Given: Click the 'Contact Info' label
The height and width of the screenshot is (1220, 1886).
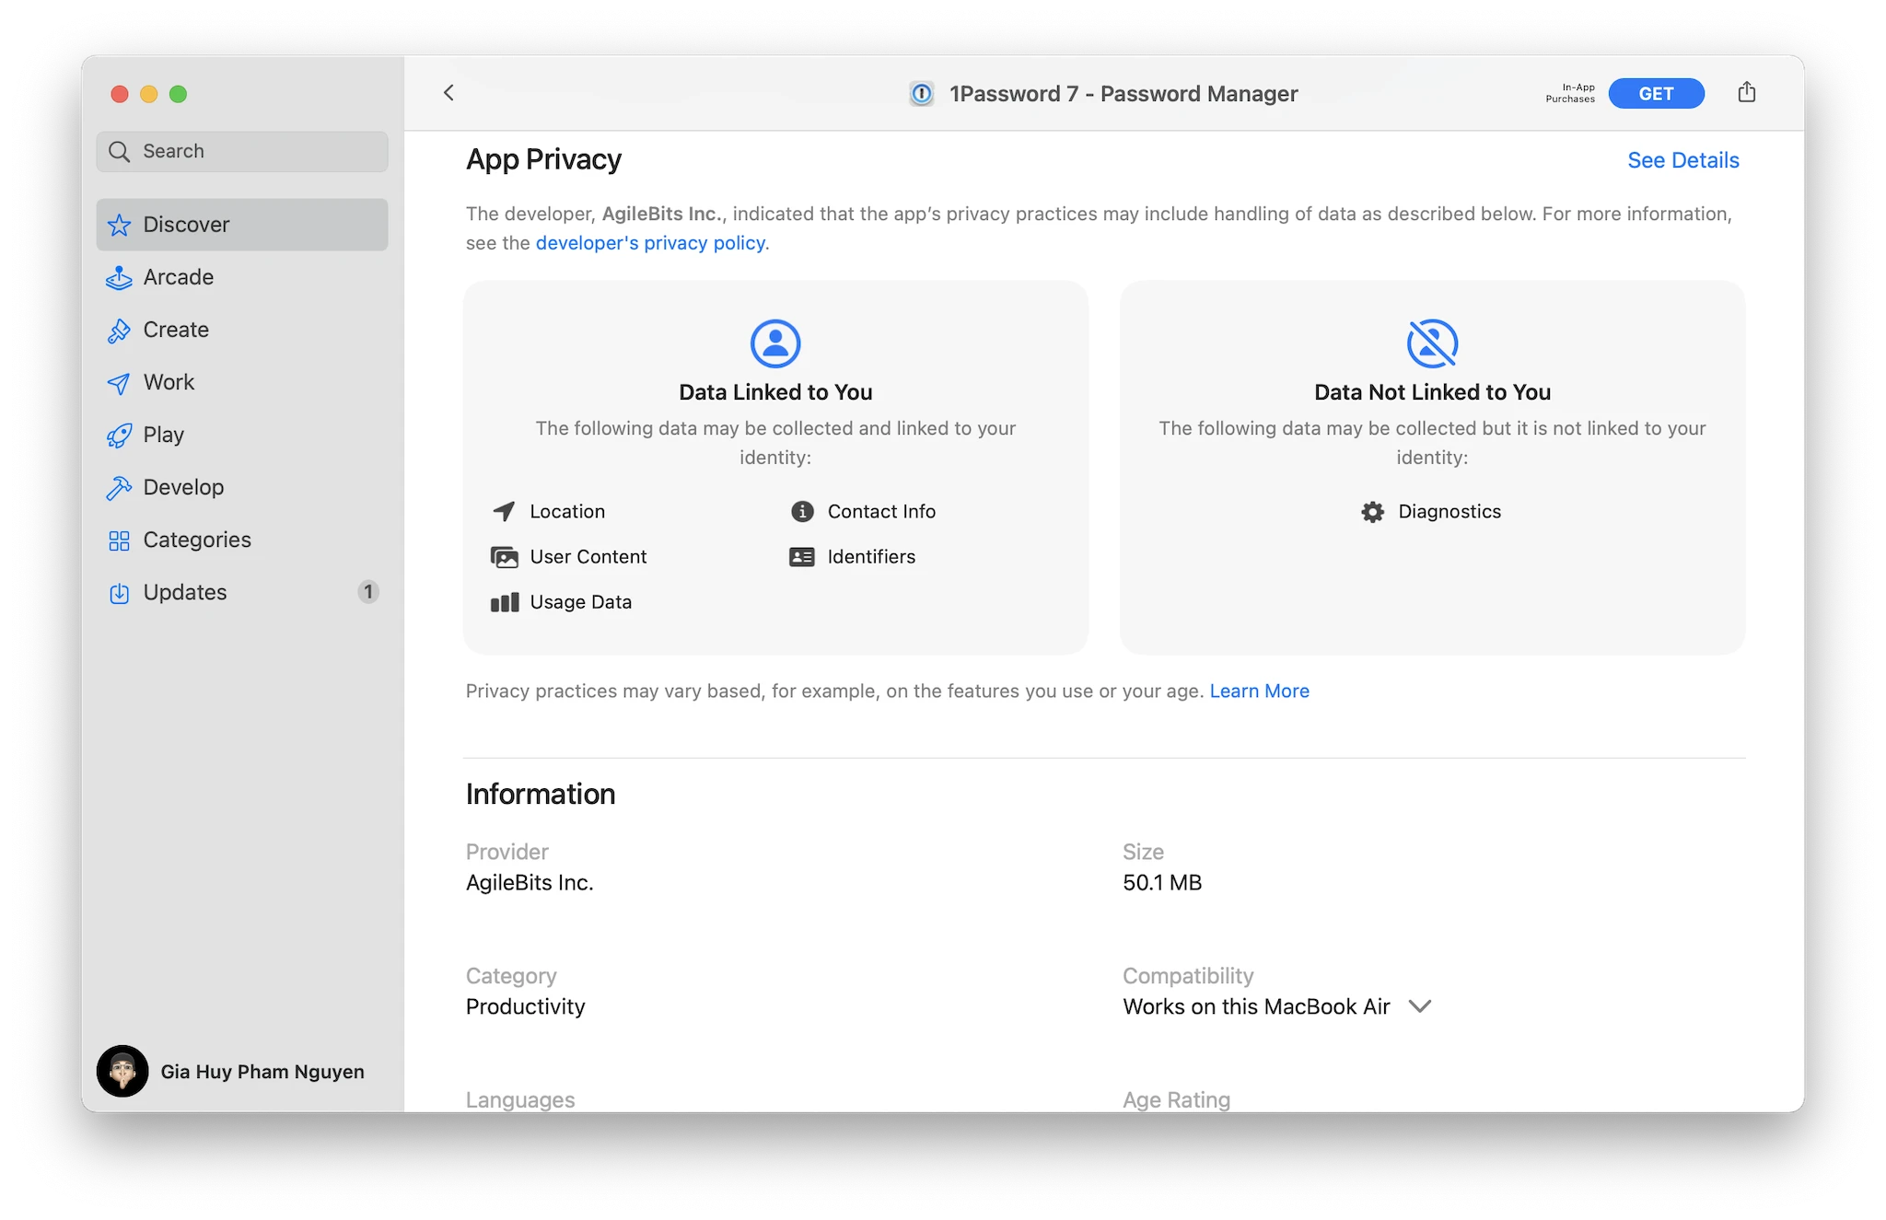Looking at the screenshot, I should 881,511.
